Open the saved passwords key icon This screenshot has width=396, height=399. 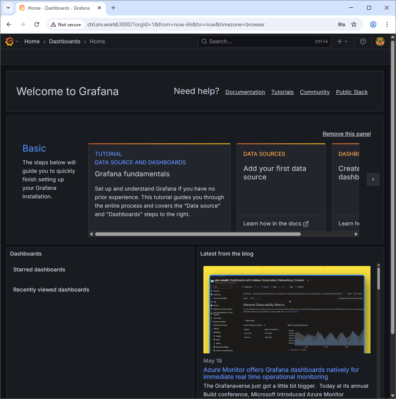(341, 24)
